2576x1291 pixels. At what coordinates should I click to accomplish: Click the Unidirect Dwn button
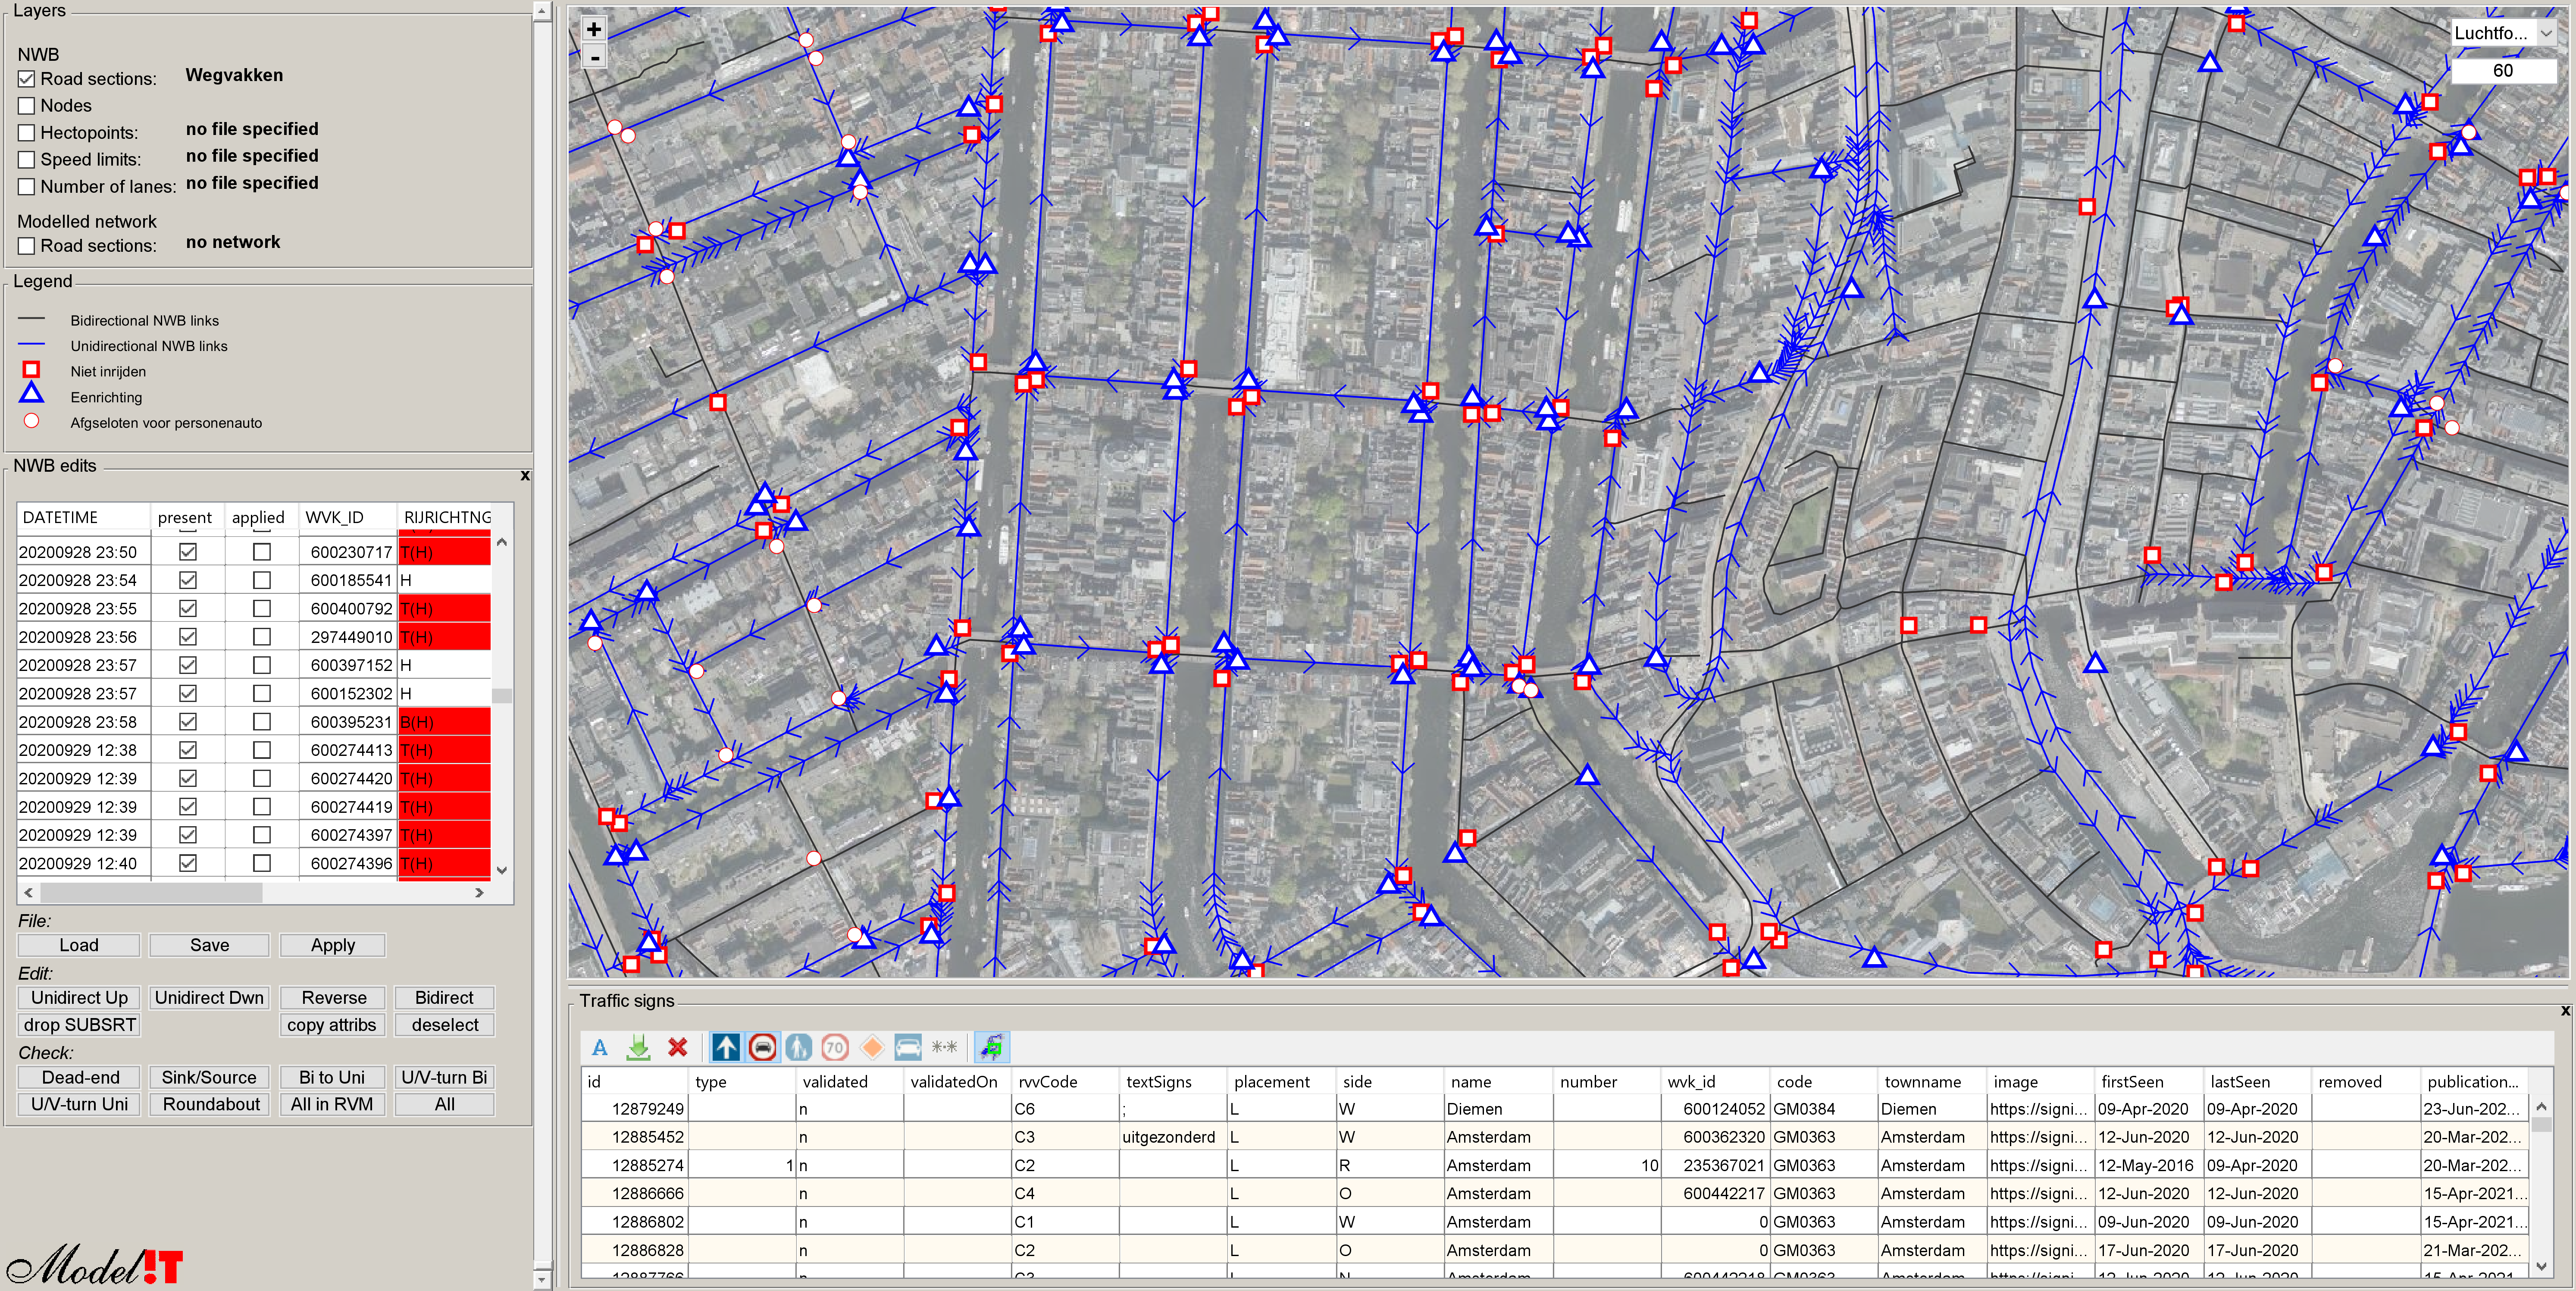click(209, 998)
